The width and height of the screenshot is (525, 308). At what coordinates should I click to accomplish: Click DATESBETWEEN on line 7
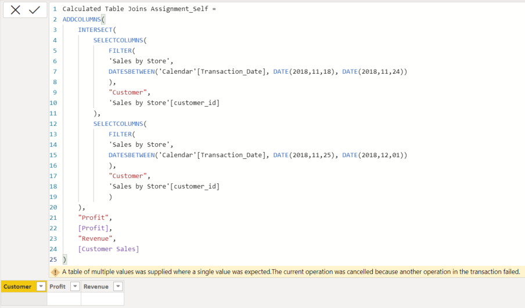(x=132, y=71)
